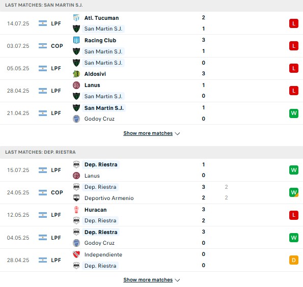Click the Last Matches: Dep. Riestra header
This screenshot has width=303, height=287.
(40, 152)
